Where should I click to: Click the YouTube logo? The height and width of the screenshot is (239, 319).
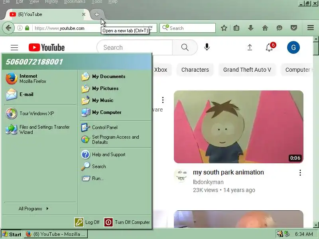pyautogui.click(x=47, y=47)
